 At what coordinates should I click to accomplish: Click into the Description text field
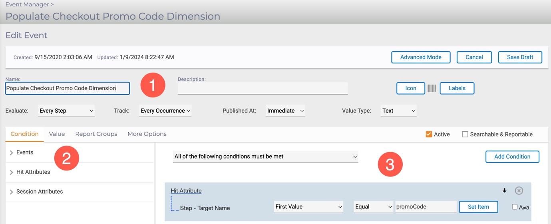(x=263, y=88)
